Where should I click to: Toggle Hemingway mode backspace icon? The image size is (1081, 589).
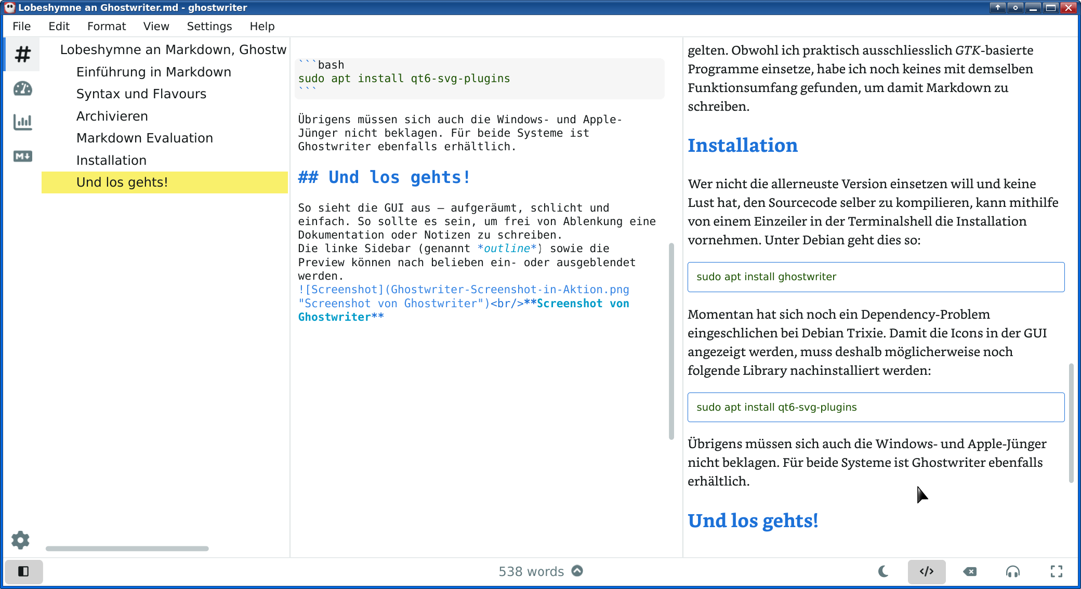[x=969, y=571]
